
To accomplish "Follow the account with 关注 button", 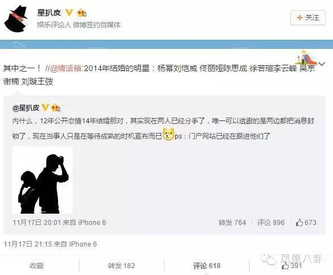I will 308,18.
